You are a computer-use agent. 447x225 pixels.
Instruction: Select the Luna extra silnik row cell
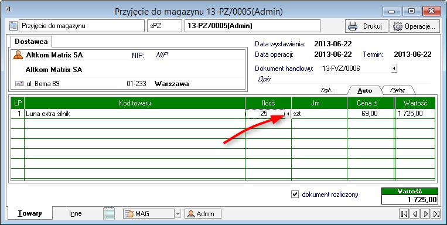[x=135, y=114]
